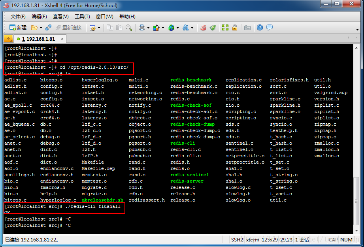This screenshot has height=247, width=364.
Task: Click the find magnifier icon
Action: click(x=129, y=28)
